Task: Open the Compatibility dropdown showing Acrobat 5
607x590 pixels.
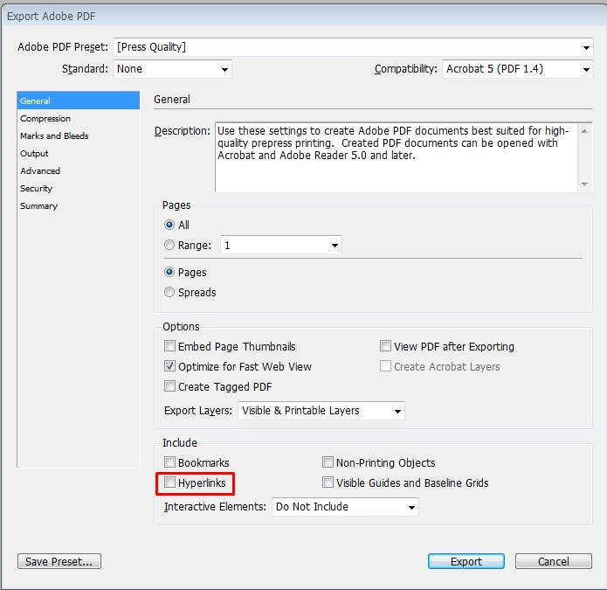Action: pyautogui.click(x=518, y=69)
